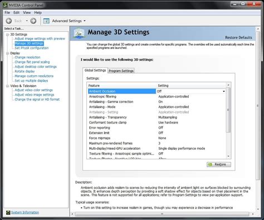Viewport: 264px width, 220px height.
Task: Click Single display performance mode value
Action: (x=182, y=149)
